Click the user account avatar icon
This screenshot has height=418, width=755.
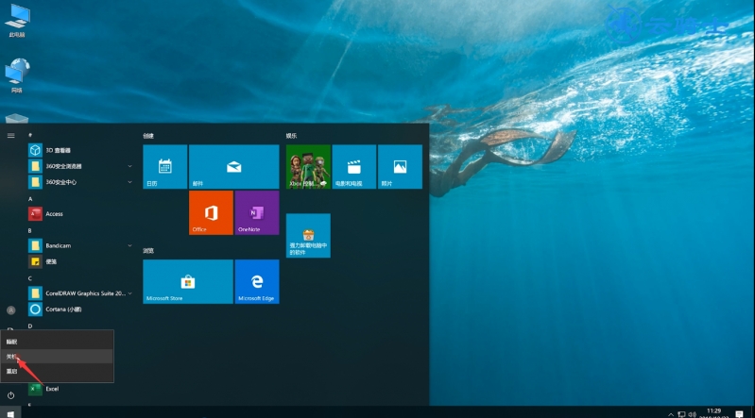[x=10, y=310]
